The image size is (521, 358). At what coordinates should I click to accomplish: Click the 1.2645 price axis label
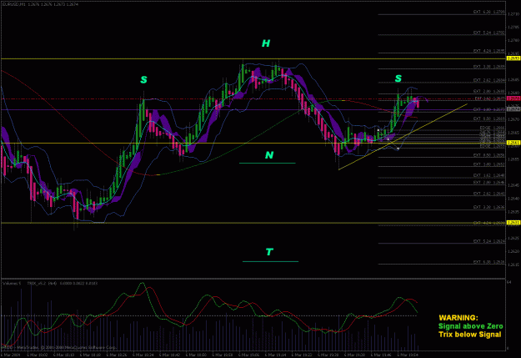click(513, 185)
